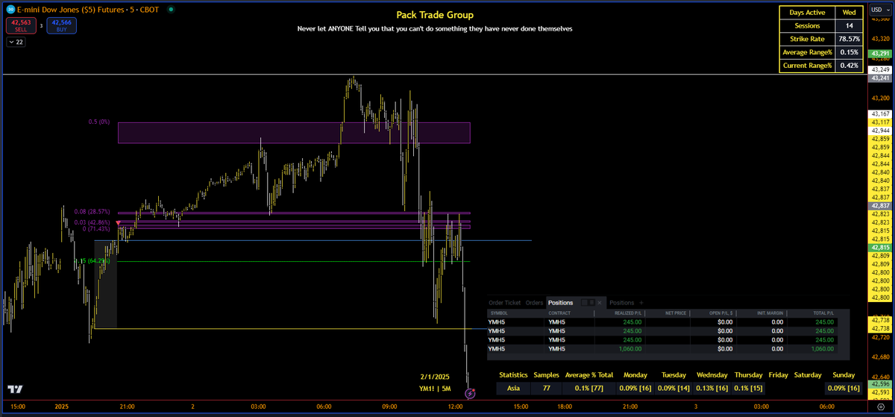
Task: Click the Asia statistics cell
Action: point(513,389)
